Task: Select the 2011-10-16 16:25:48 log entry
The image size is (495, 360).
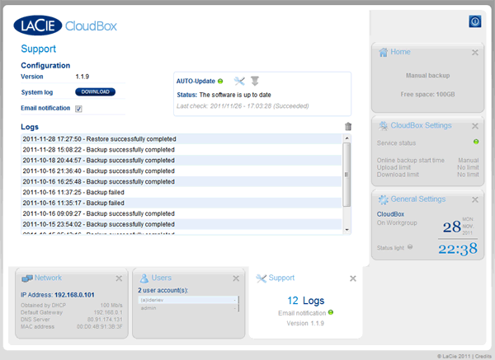Action: (x=181, y=182)
